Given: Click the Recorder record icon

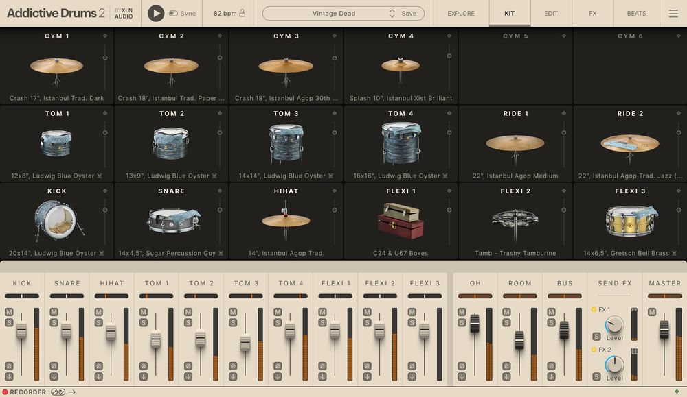Looking at the screenshot, I should (x=5, y=392).
